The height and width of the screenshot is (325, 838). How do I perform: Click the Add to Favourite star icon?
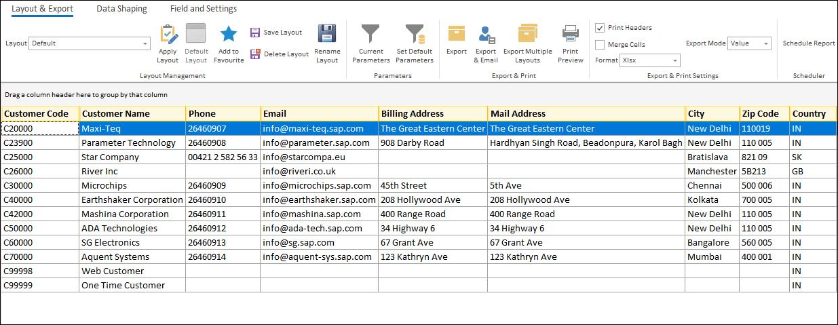(x=229, y=34)
